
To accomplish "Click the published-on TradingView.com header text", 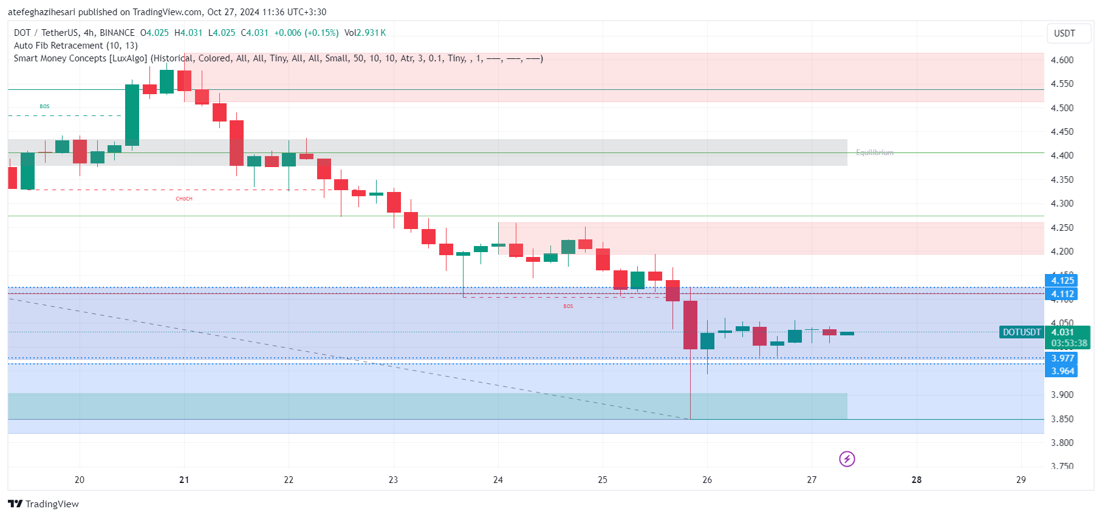I will [x=167, y=12].
